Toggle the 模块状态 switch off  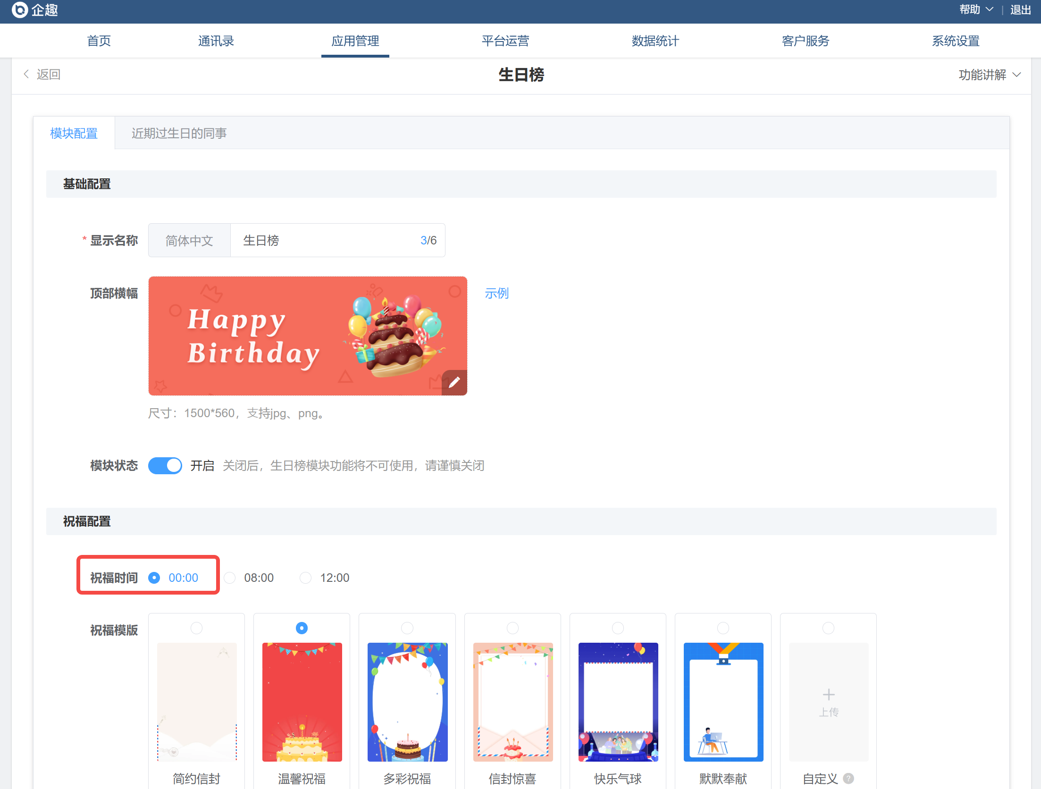165,466
